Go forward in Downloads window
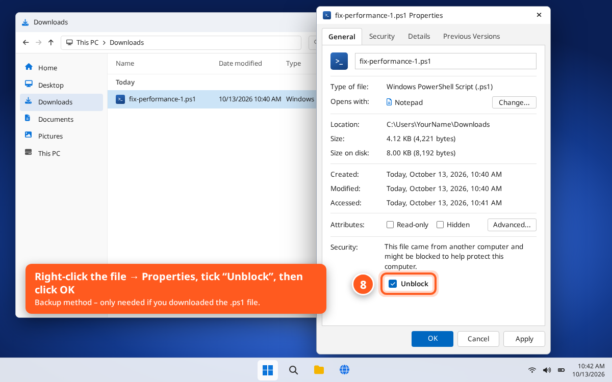This screenshot has width=612, height=382. [38, 42]
